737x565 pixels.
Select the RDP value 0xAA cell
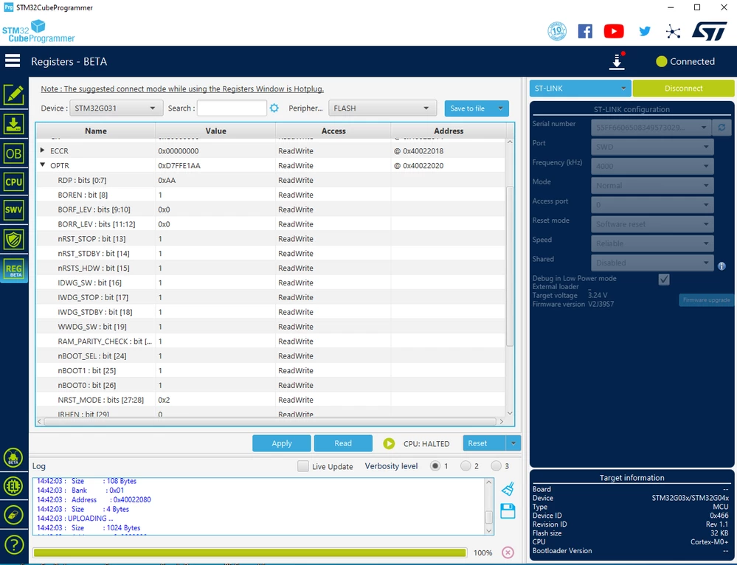215,180
